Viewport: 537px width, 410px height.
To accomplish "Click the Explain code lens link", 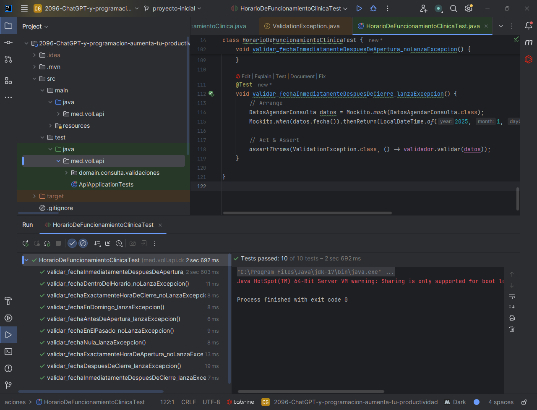I will point(263,76).
